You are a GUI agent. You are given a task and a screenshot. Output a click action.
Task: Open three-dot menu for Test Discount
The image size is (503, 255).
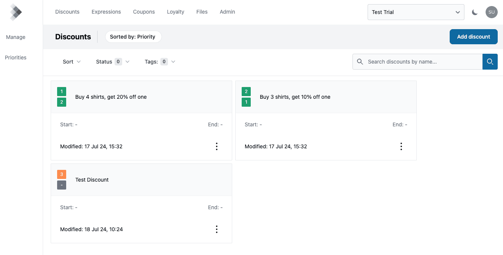tap(216, 229)
